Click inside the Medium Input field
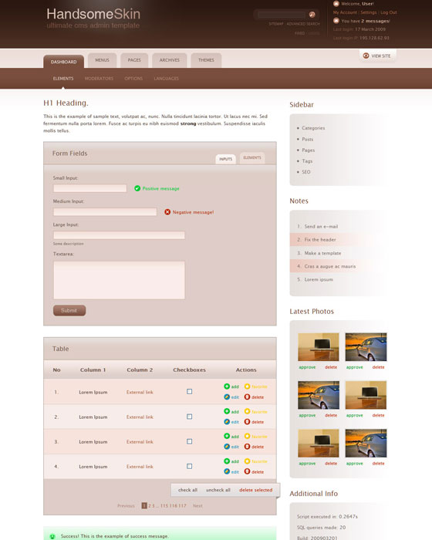Image resolution: width=432 pixels, height=540 pixels. pos(105,212)
